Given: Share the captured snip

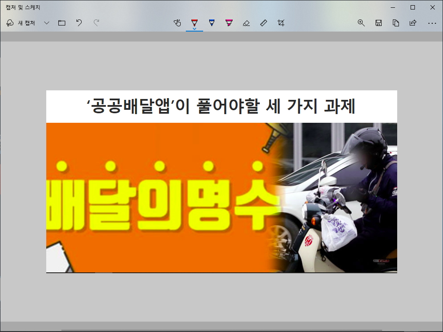Looking at the screenshot, I should (x=413, y=23).
